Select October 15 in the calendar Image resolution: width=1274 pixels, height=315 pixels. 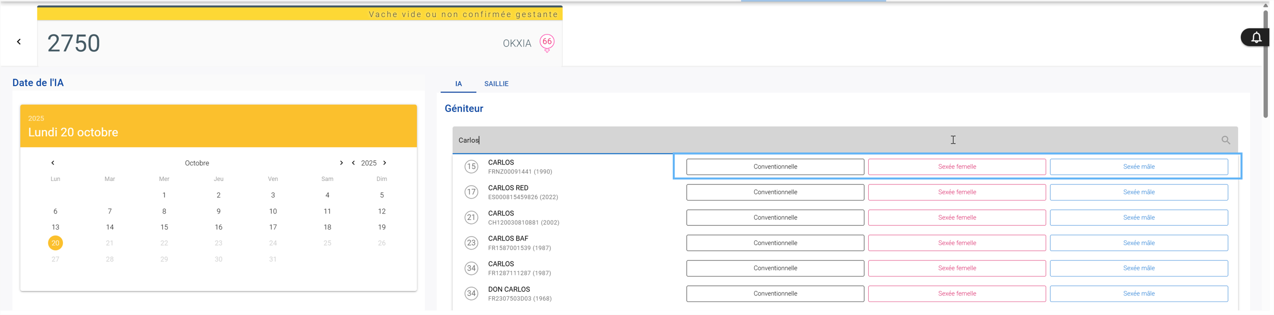point(164,227)
